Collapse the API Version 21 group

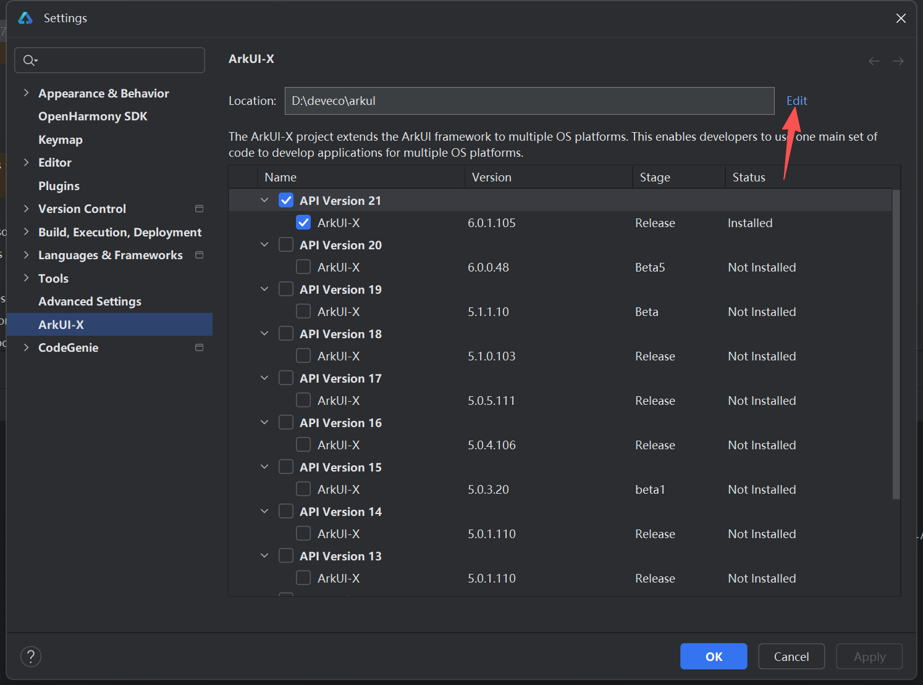[x=264, y=201]
